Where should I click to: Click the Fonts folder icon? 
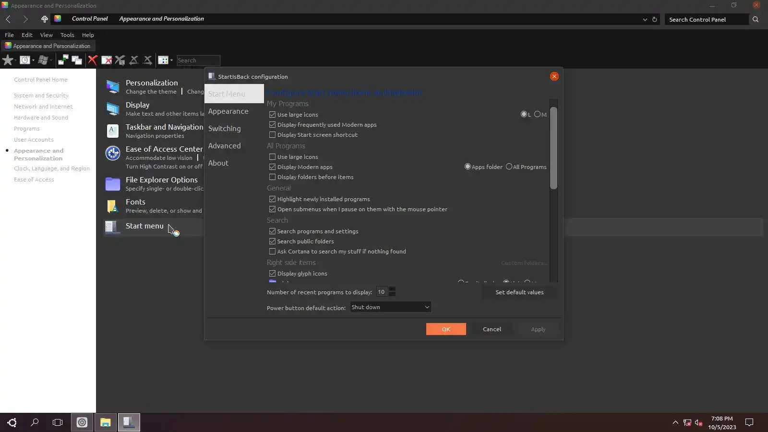113,206
